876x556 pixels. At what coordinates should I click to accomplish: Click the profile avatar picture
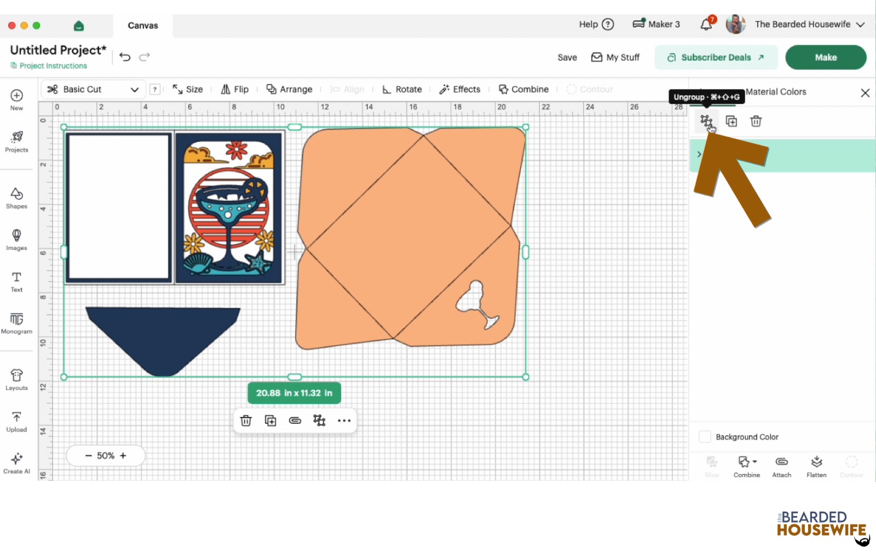click(736, 24)
